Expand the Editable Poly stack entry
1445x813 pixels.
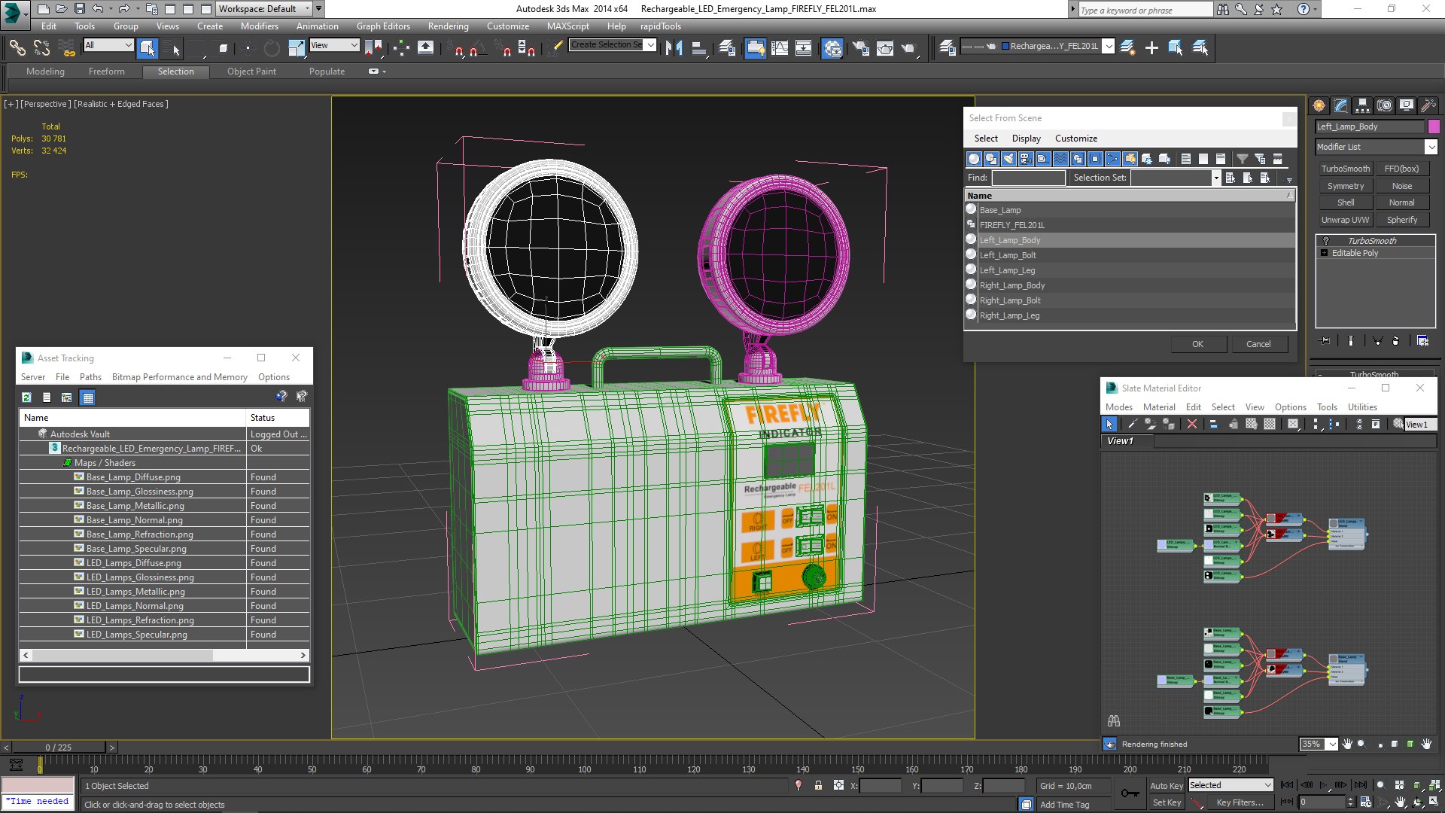[x=1325, y=253]
